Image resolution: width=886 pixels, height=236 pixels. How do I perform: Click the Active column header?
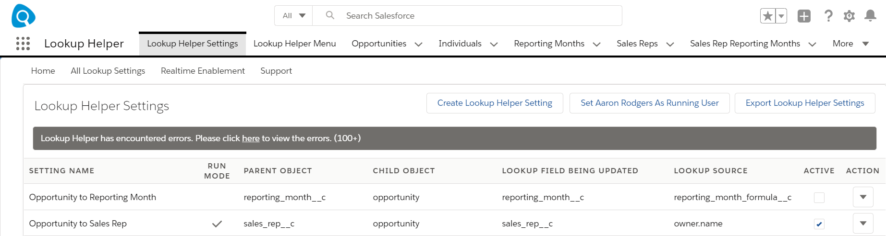pyautogui.click(x=819, y=171)
